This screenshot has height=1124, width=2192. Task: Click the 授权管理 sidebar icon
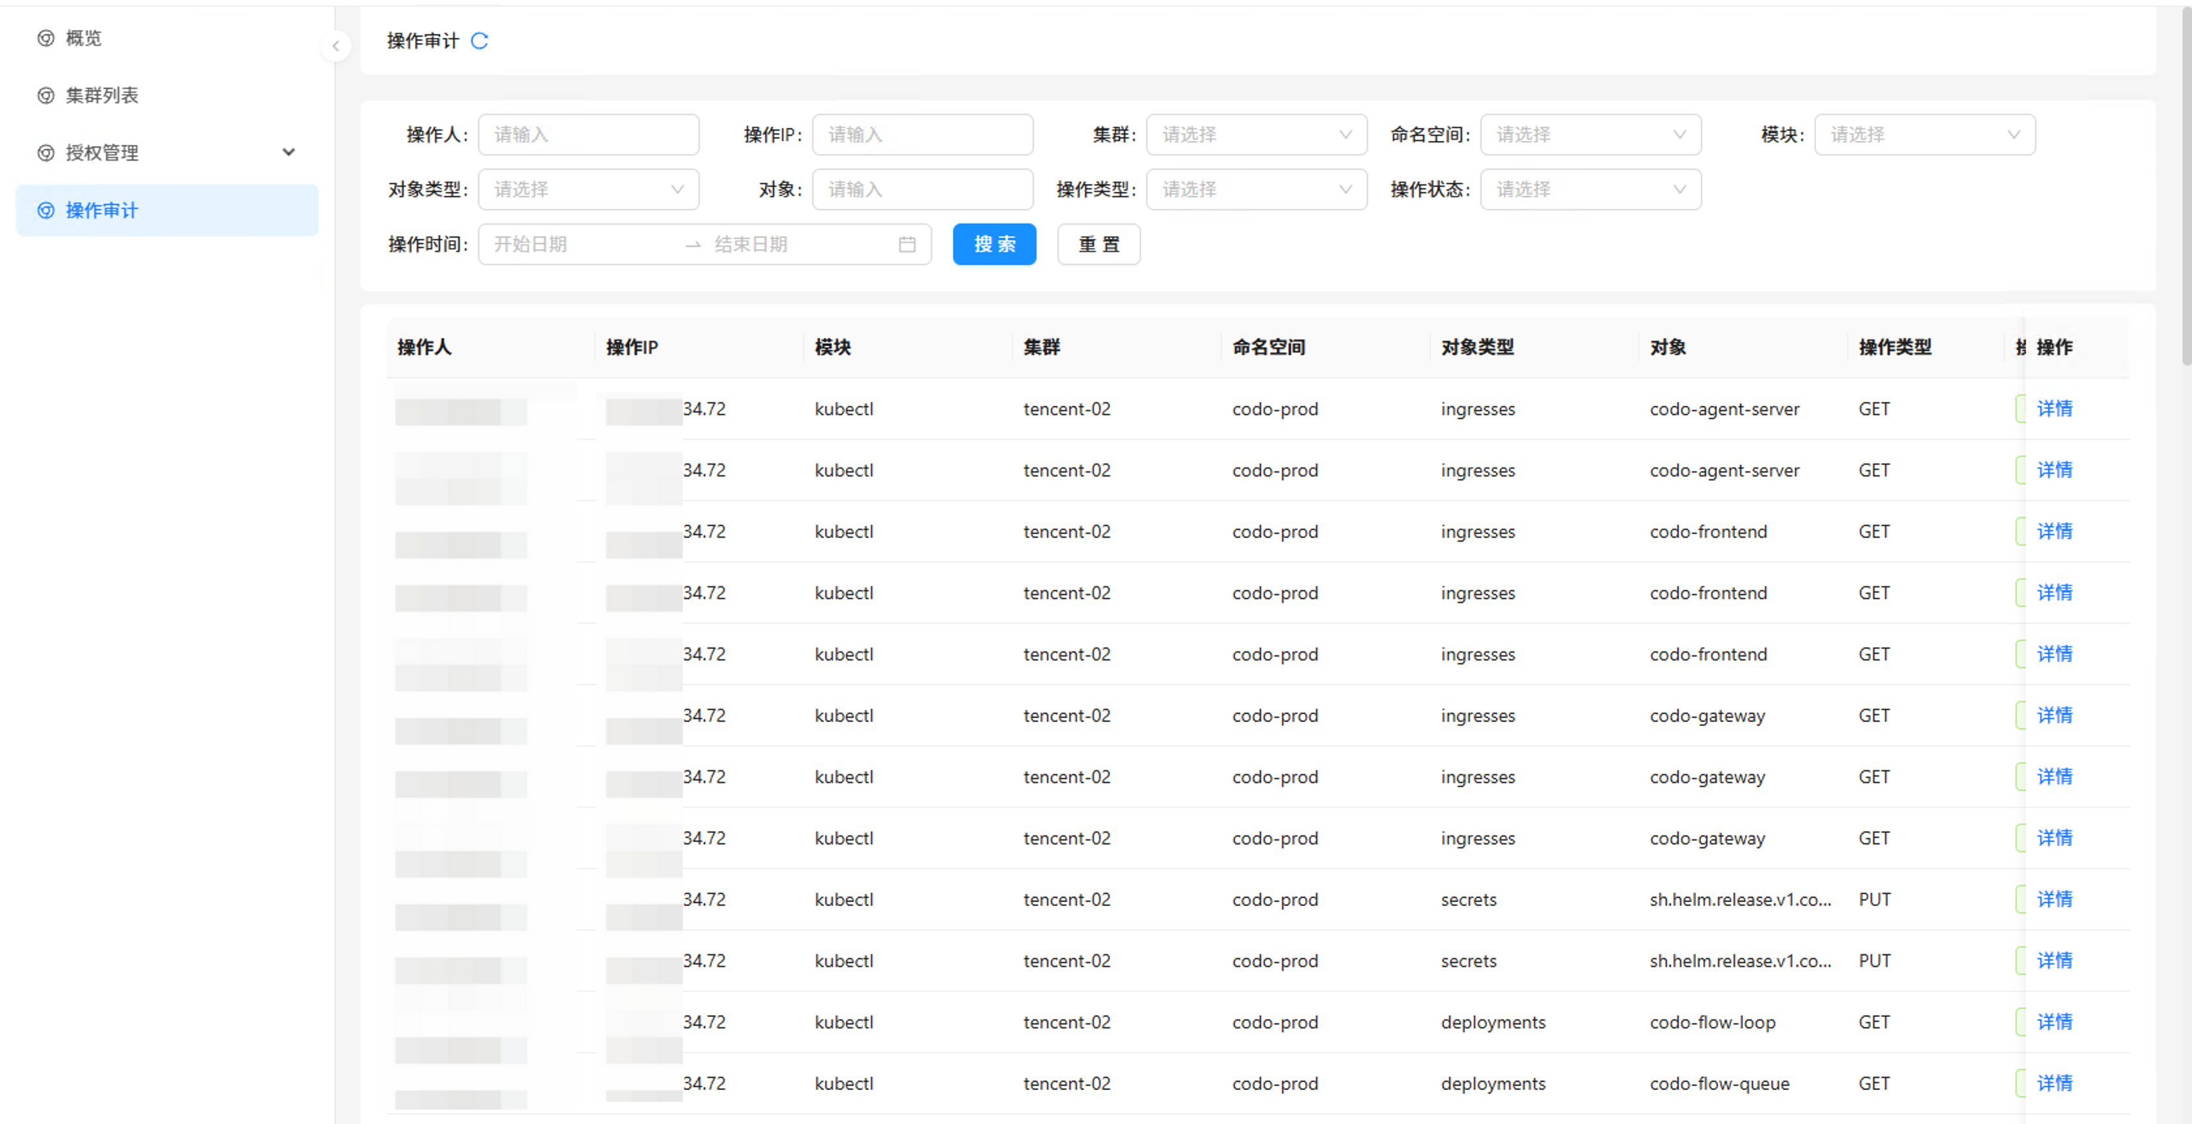click(x=46, y=153)
